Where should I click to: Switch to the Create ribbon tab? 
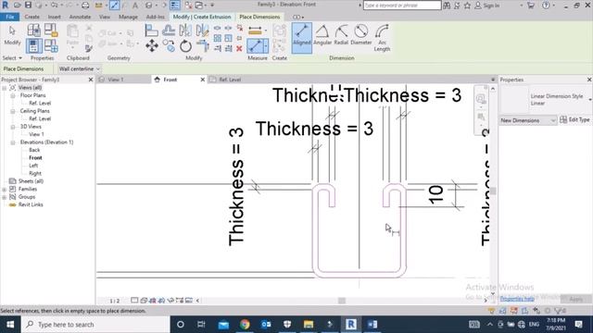[32, 17]
